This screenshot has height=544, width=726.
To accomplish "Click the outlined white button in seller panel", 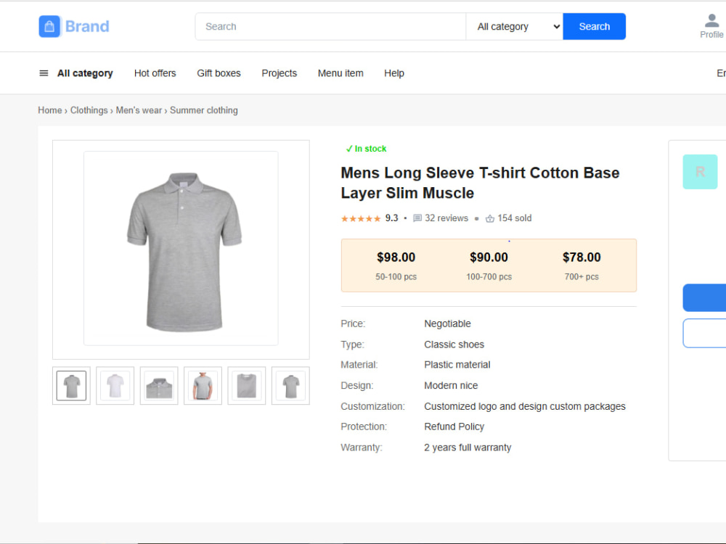I will click(x=704, y=333).
